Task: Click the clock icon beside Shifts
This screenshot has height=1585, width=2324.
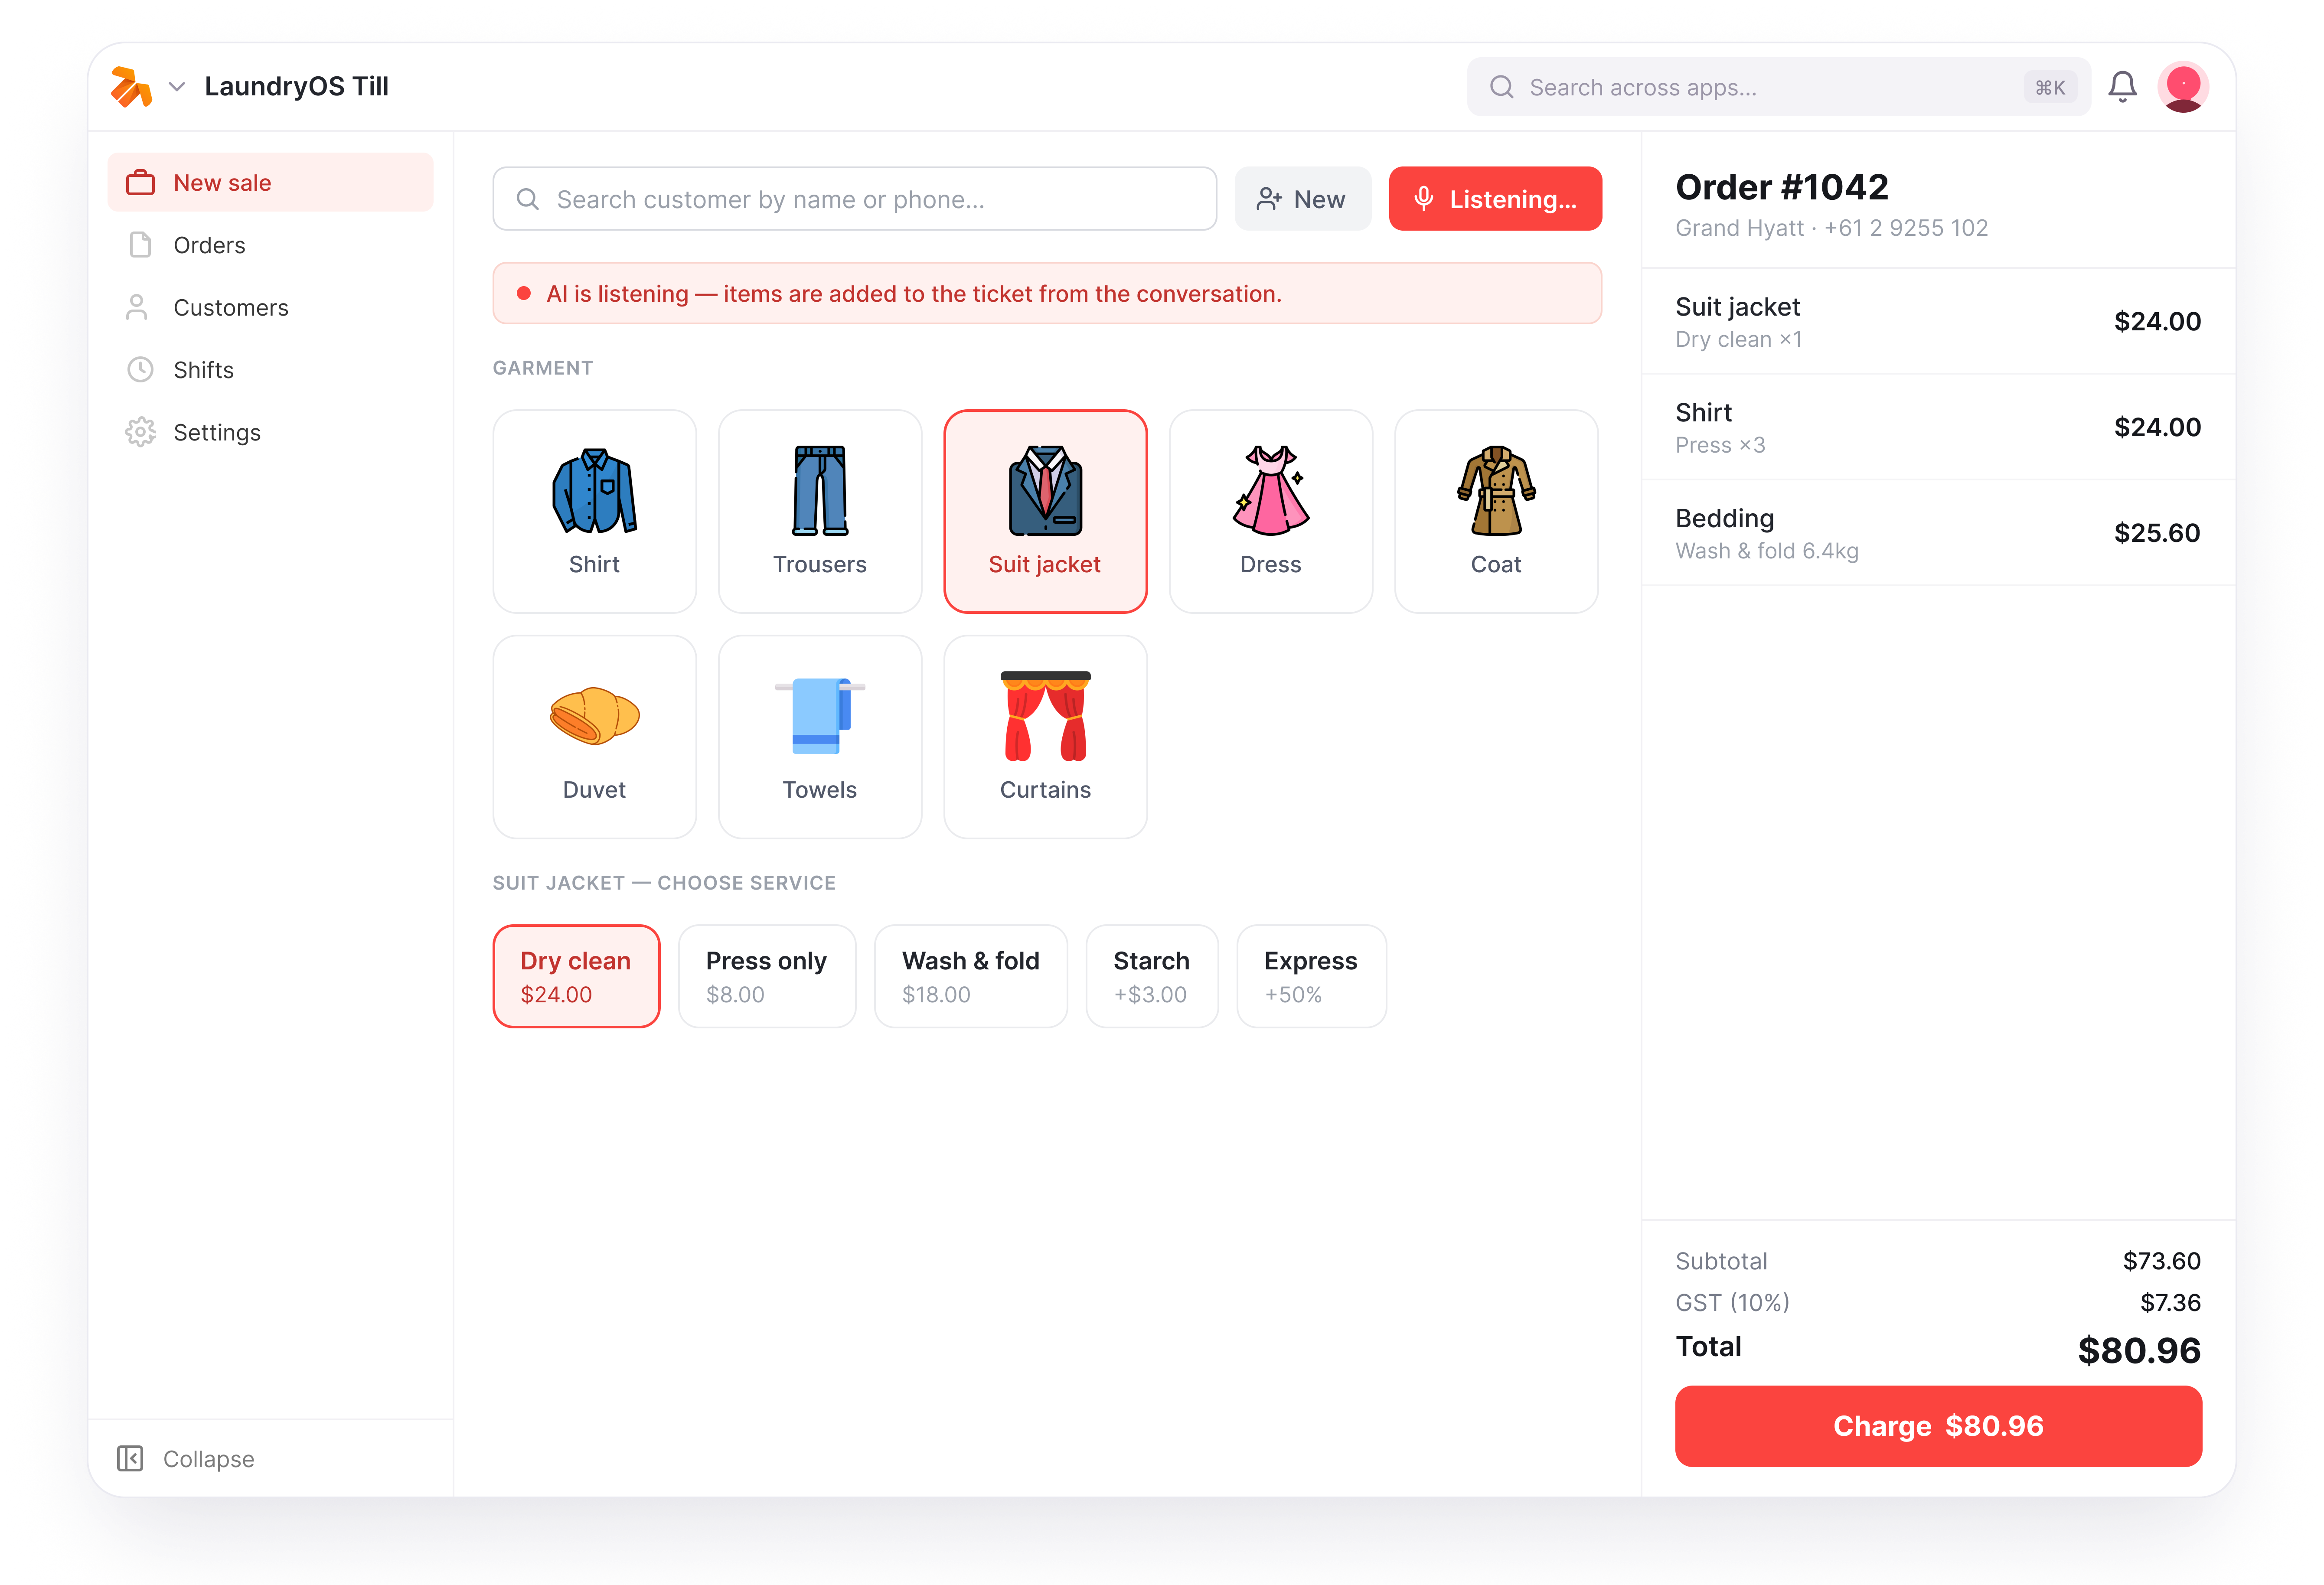Action: [140, 370]
